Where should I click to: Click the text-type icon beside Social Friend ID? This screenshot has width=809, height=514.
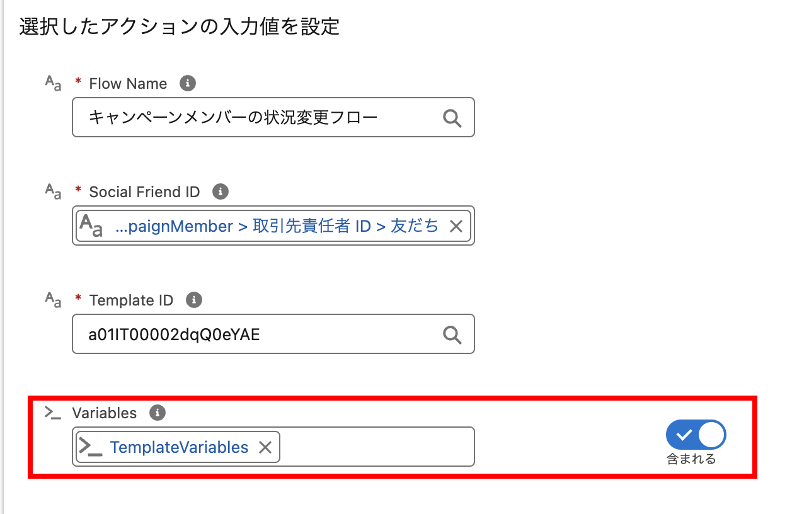(x=53, y=191)
